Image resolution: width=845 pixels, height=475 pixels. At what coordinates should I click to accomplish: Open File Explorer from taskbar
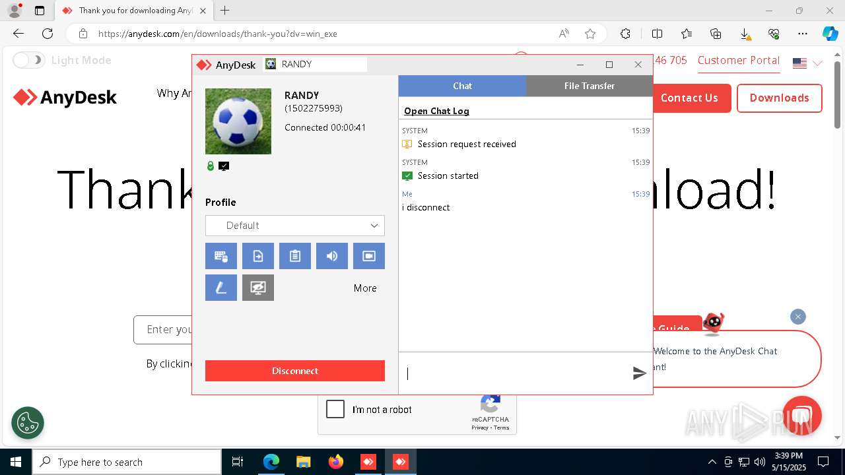tap(303, 462)
